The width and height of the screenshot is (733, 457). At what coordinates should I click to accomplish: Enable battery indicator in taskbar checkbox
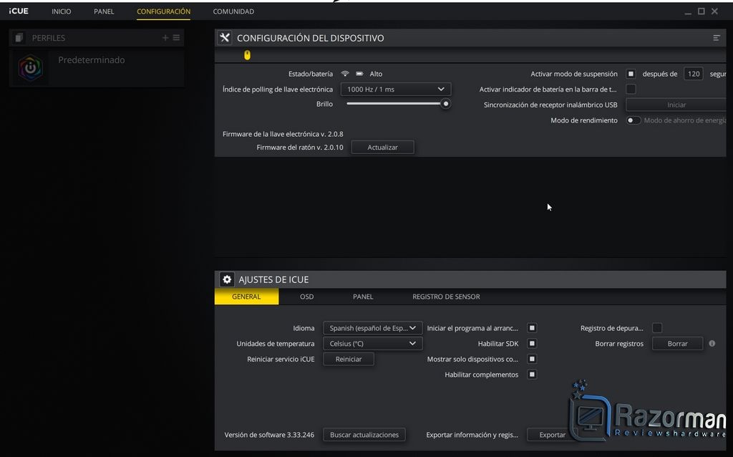pos(631,89)
